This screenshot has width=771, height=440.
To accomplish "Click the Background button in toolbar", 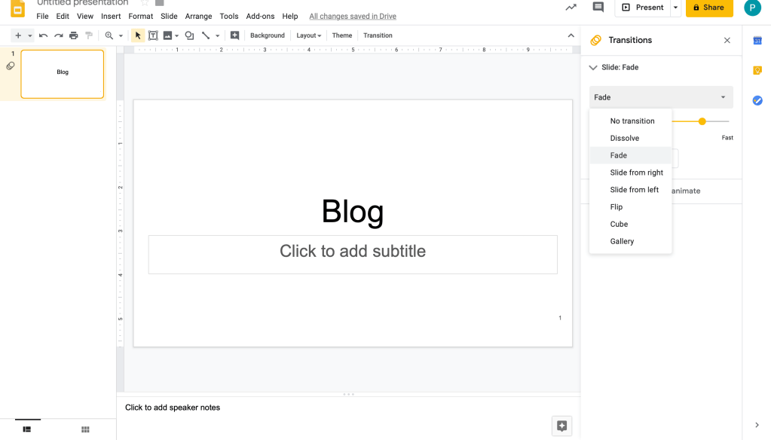I will [267, 35].
